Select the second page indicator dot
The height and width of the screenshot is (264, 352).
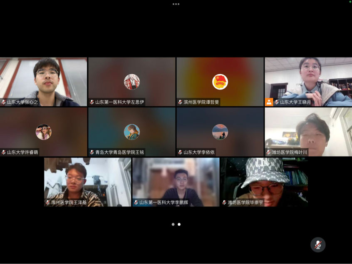179,224
